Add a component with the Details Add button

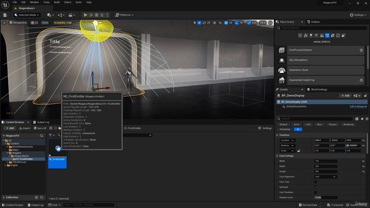tap(345, 95)
